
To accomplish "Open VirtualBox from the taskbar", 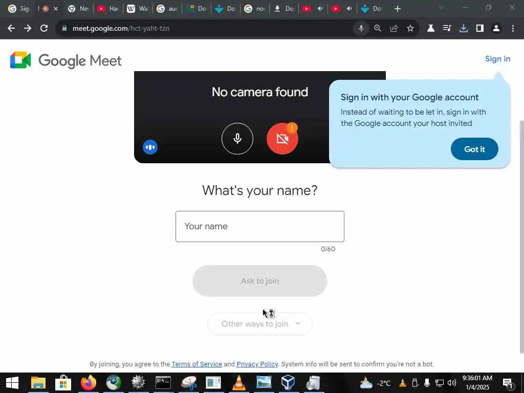I will click(288, 383).
